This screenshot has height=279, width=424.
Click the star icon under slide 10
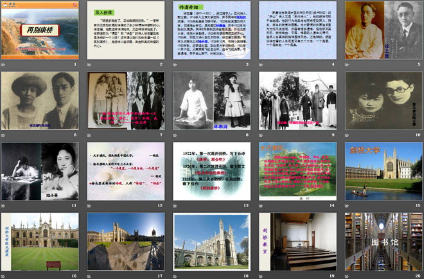[348, 136]
